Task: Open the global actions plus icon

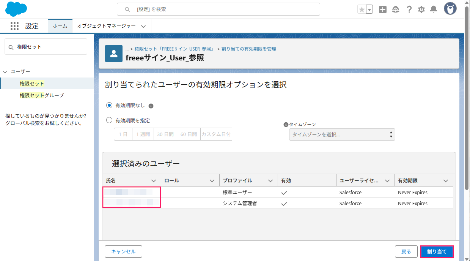Action: pyautogui.click(x=383, y=9)
